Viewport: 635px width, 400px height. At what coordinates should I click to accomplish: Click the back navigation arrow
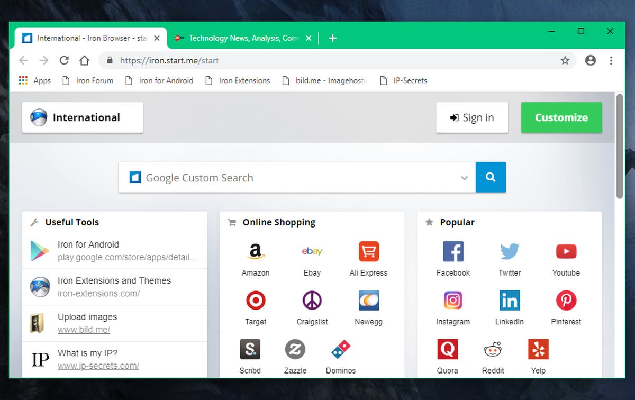[23, 60]
